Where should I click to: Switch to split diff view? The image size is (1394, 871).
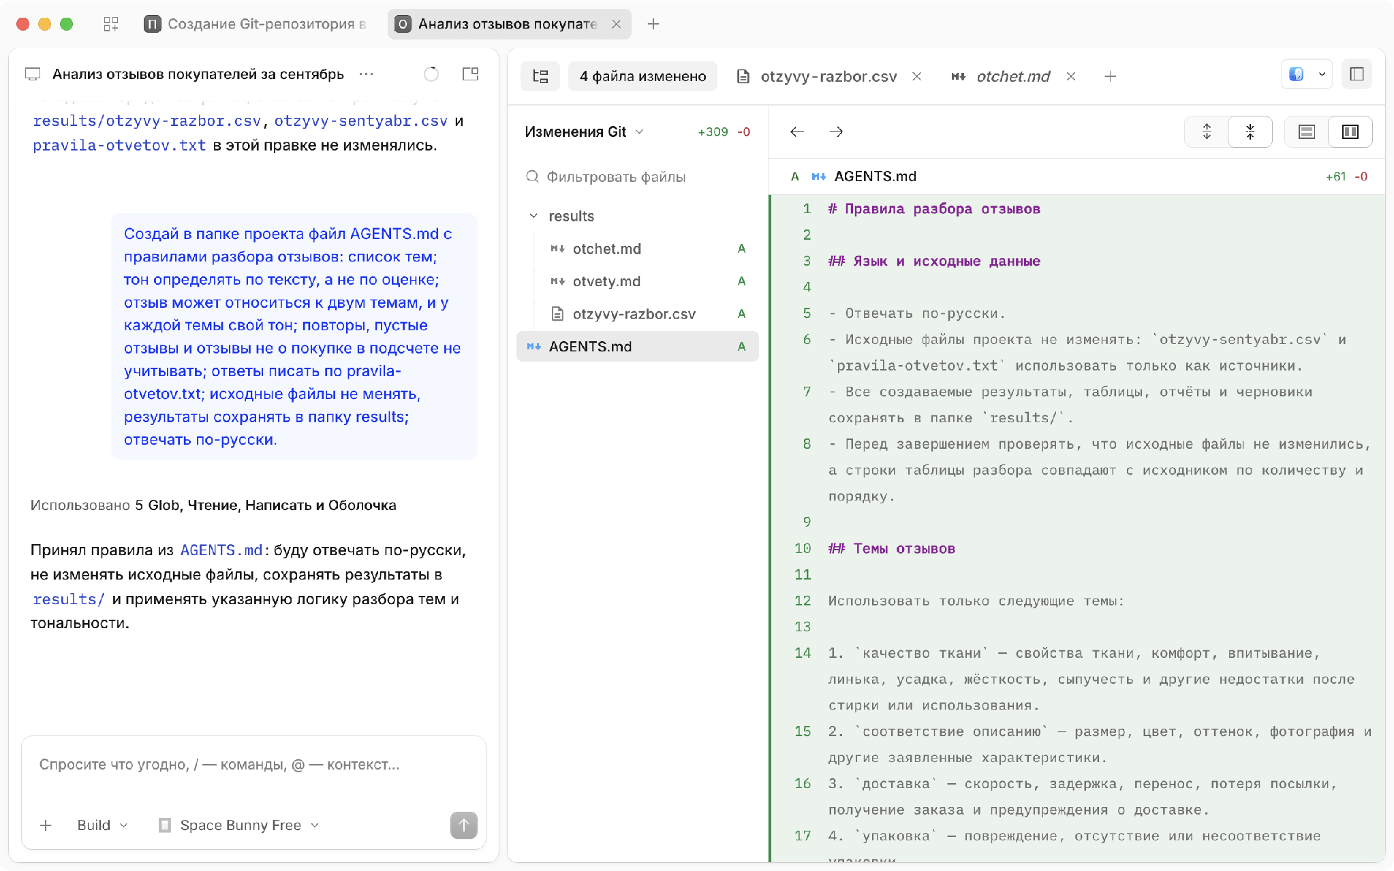1350,132
